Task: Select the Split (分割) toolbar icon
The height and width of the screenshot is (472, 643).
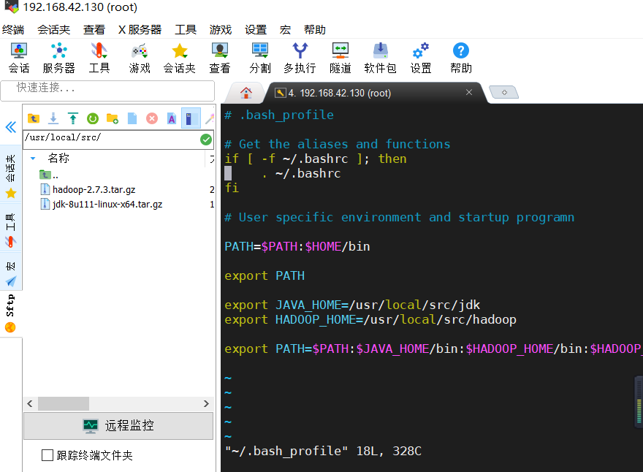Action: pyautogui.click(x=260, y=58)
